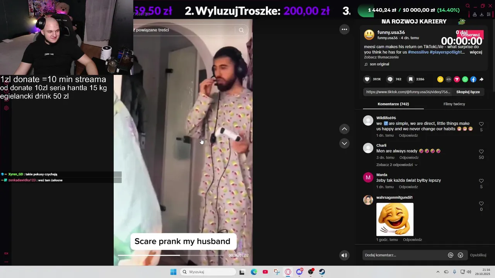Bookmark the video with the save icon
The width and height of the screenshot is (495, 278).
pyautogui.click(x=411, y=79)
